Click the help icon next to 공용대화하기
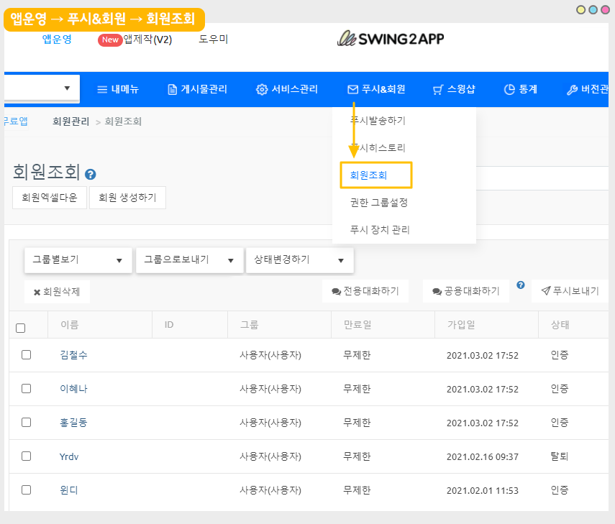The width and height of the screenshot is (615, 524). tap(521, 285)
